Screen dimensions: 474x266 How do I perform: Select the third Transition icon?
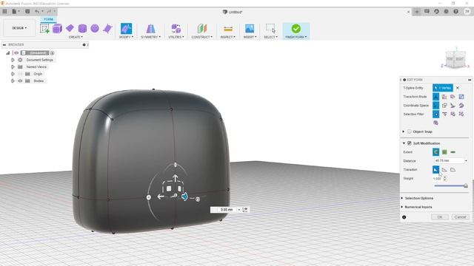[x=453, y=169]
